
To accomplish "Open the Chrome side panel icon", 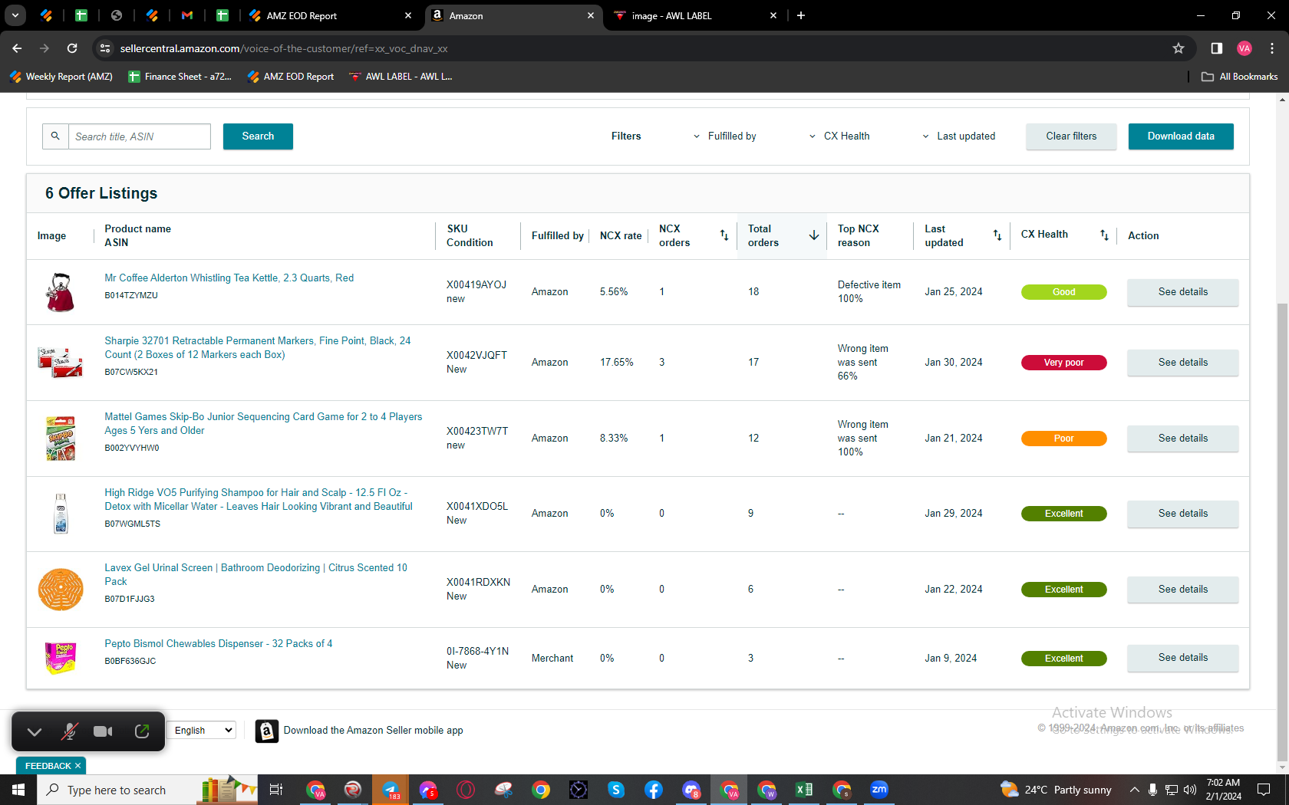I will 1216,48.
